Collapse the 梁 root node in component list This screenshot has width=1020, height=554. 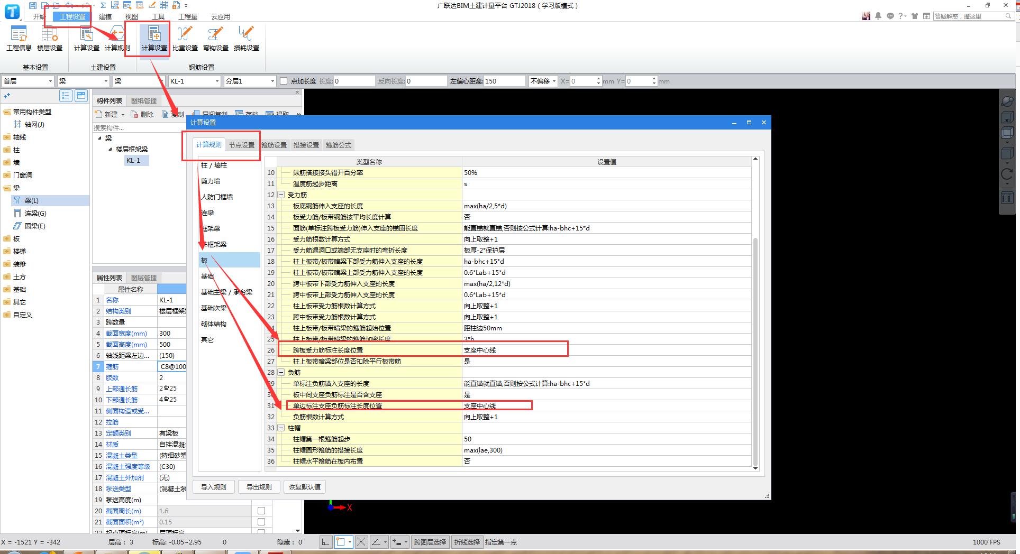pyautogui.click(x=99, y=138)
